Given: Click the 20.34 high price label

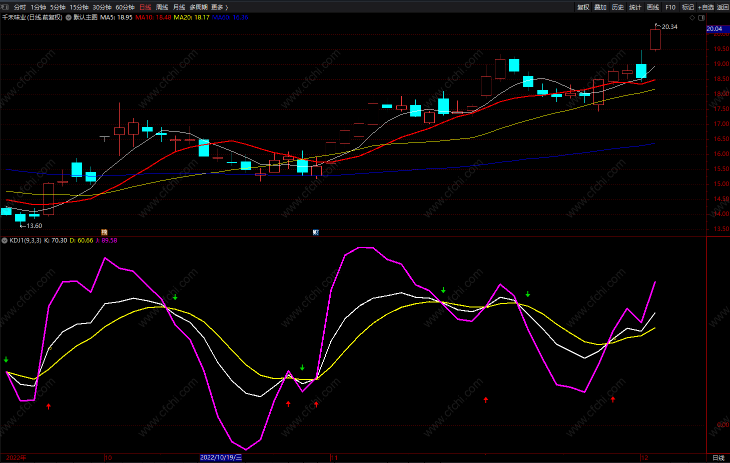Looking at the screenshot, I should (x=669, y=27).
